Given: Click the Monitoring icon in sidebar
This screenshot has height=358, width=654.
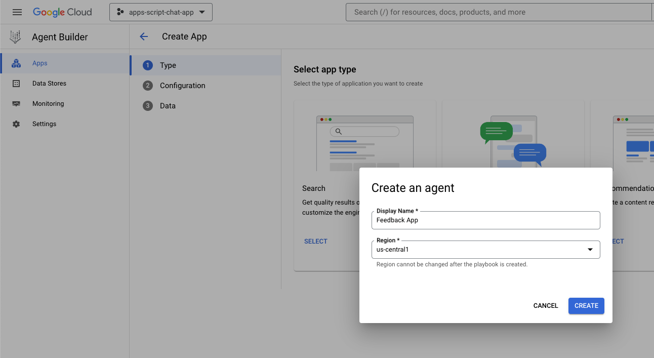Looking at the screenshot, I should (16, 104).
